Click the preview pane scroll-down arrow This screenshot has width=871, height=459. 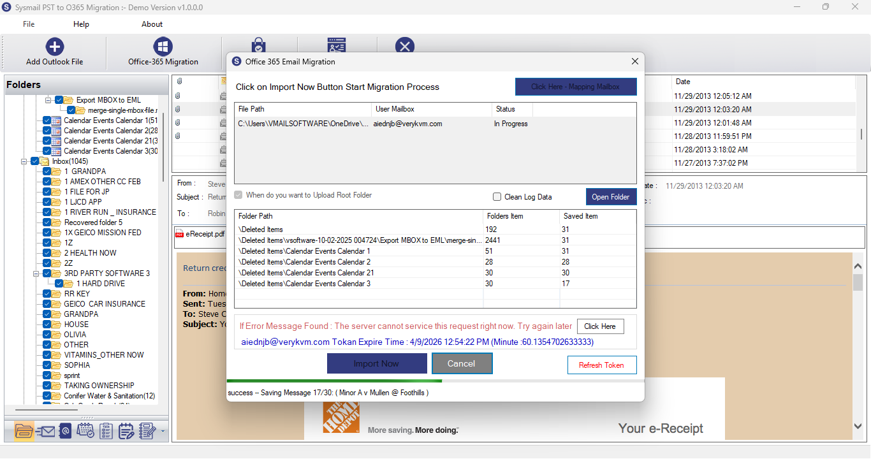click(x=858, y=426)
